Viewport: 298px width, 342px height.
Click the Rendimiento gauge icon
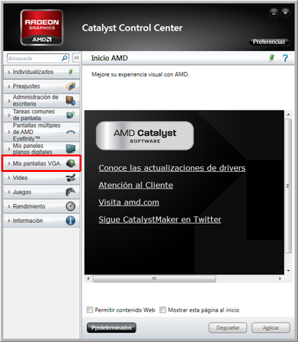pyautogui.click(x=71, y=206)
